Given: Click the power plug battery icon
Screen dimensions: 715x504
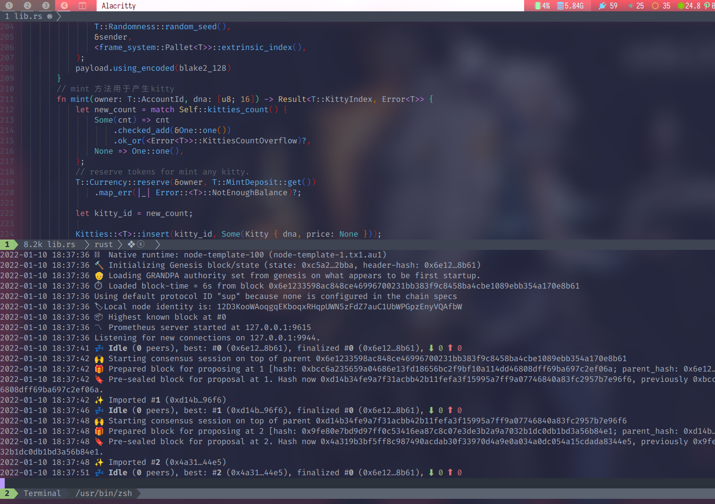Looking at the screenshot, I should tap(602, 6).
